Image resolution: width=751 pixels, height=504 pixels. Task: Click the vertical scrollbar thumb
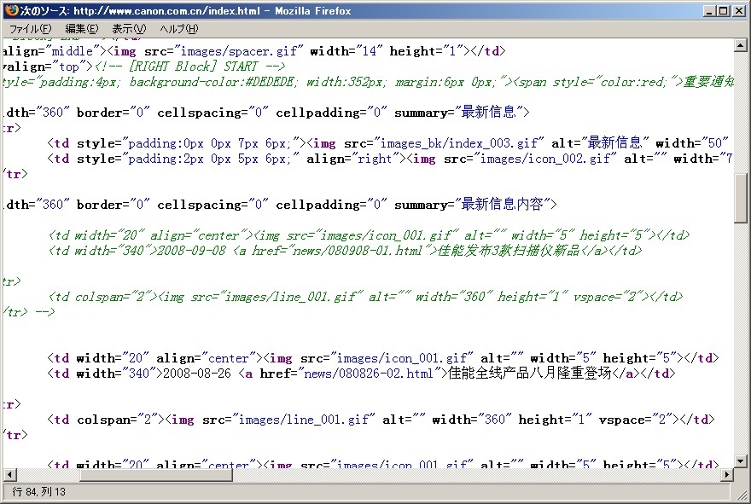click(x=740, y=198)
